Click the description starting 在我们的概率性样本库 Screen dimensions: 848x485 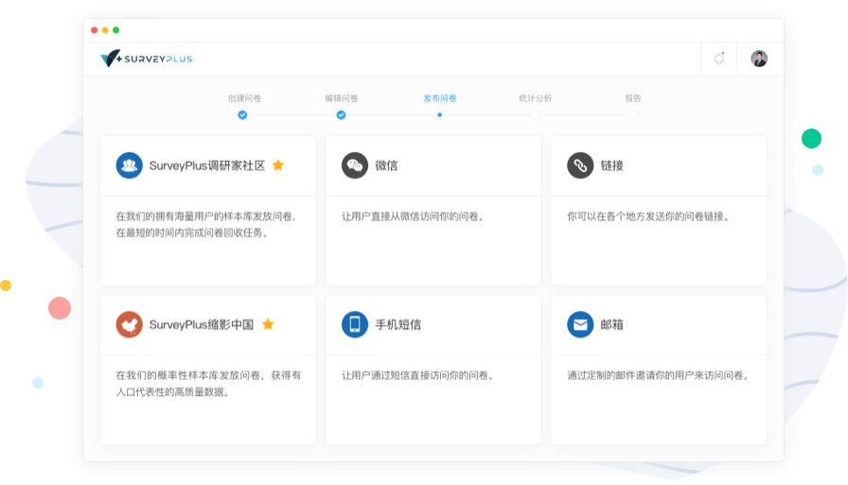[x=208, y=384]
